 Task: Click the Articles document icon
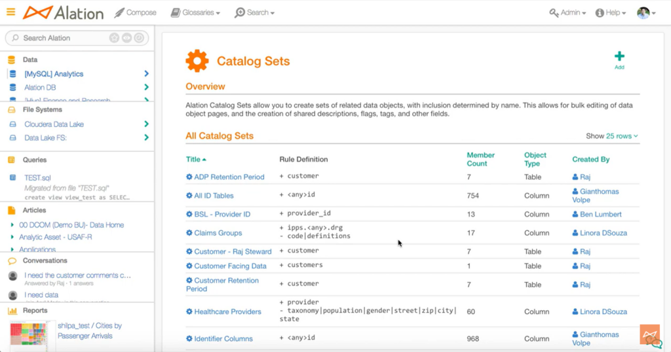[12, 210]
